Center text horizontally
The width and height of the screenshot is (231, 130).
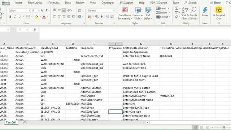tap(59, 17)
